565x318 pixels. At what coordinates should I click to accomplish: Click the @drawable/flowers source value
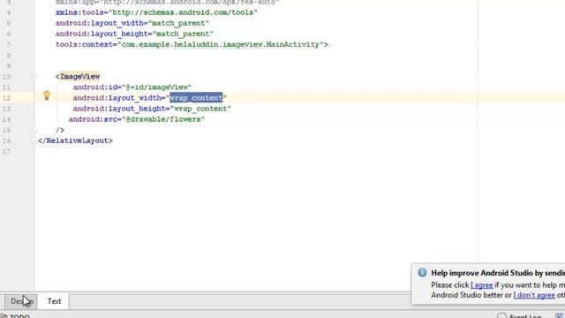[162, 119]
